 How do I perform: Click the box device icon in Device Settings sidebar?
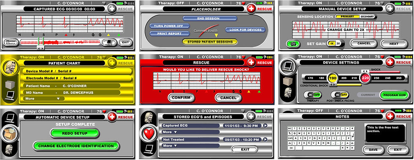tap(288, 81)
